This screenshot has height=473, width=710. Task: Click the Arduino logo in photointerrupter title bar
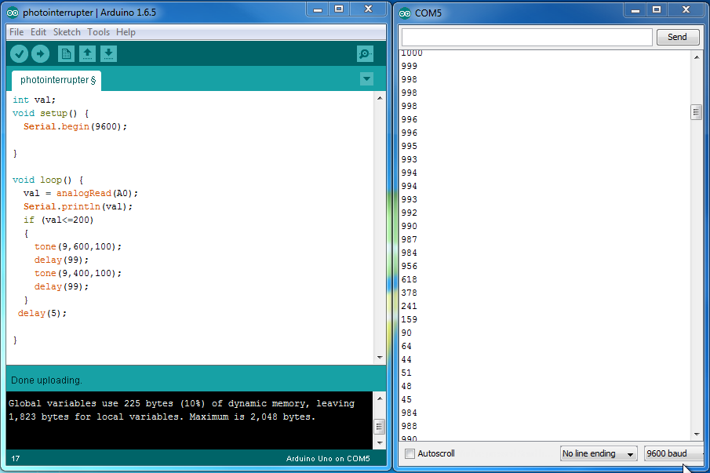13,13
